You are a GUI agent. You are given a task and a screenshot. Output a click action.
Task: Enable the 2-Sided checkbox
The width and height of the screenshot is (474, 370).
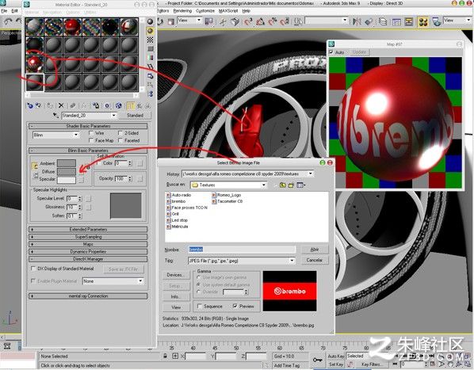(120, 133)
